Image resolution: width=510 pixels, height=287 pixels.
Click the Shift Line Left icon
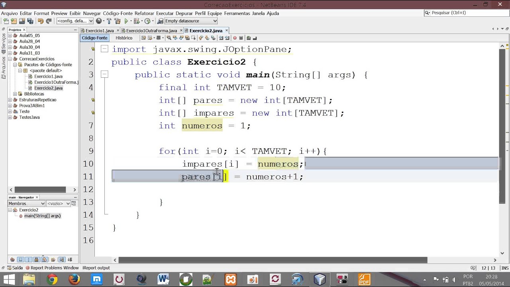click(x=221, y=38)
